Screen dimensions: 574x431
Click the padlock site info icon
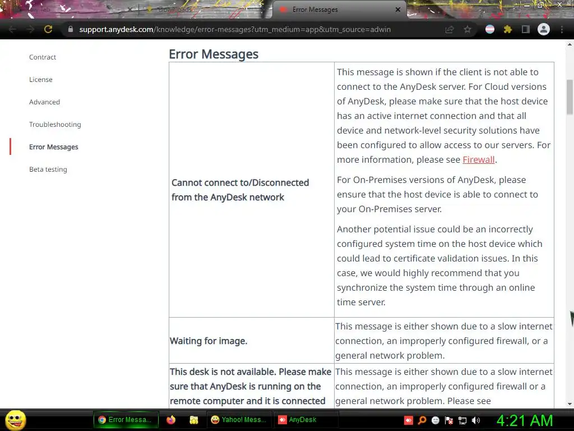tap(71, 29)
